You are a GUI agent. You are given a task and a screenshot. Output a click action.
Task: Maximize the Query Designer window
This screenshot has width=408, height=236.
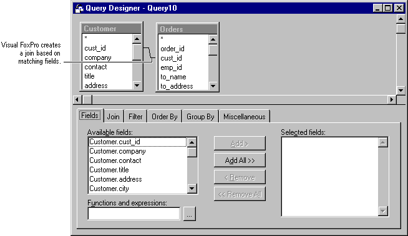pos(387,8)
